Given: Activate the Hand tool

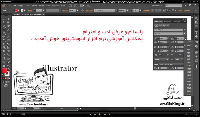Looking at the screenshot, I should click(4, 66).
